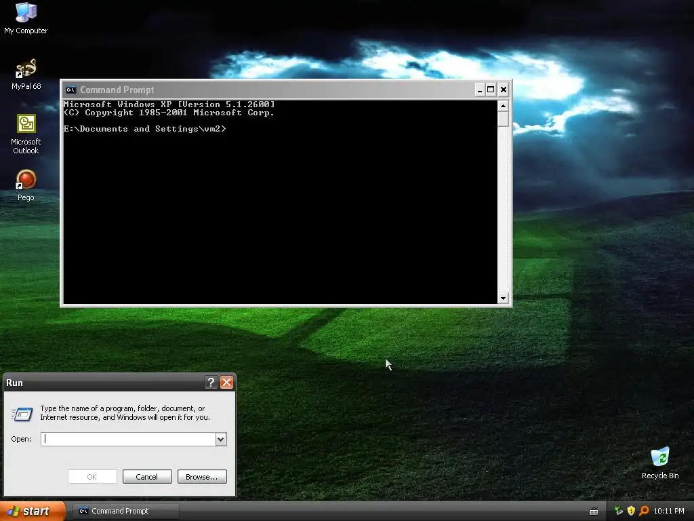The width and height of the screenshot is (694, 521).
Task: Select the Microsoft Outlook desktop icon
Action: 26,134
